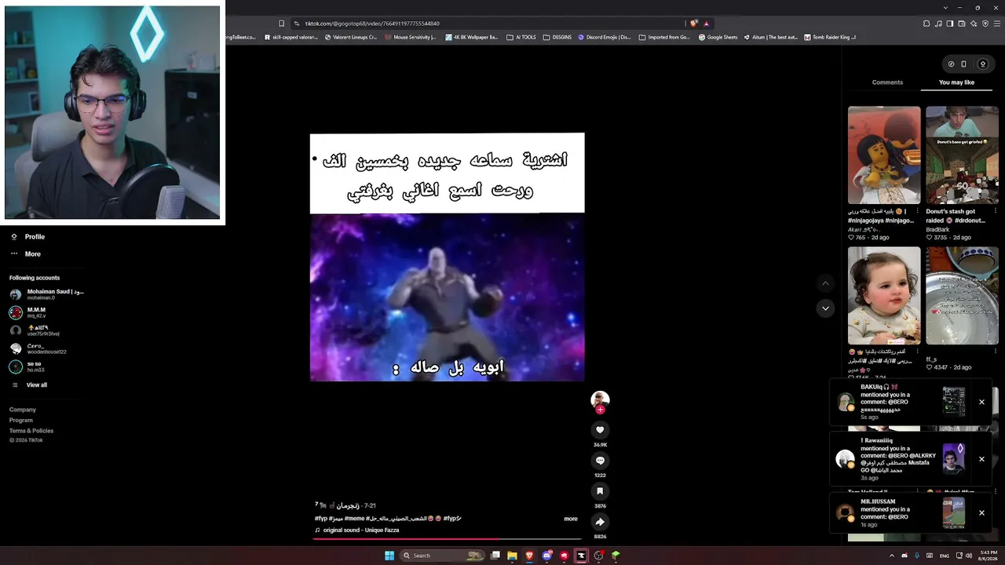This screenshot has width=1005, height=565.
Task: Expand the video caption with 'more'
Action: (571, 519)
